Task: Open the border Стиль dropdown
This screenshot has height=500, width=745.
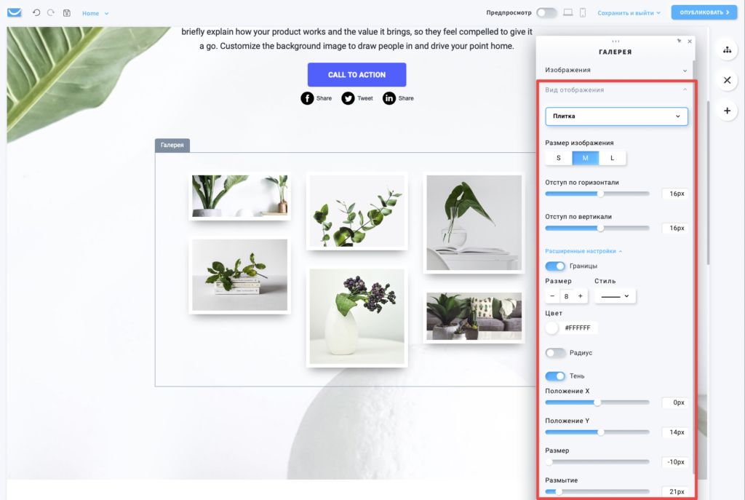Action: click(615, 296)
